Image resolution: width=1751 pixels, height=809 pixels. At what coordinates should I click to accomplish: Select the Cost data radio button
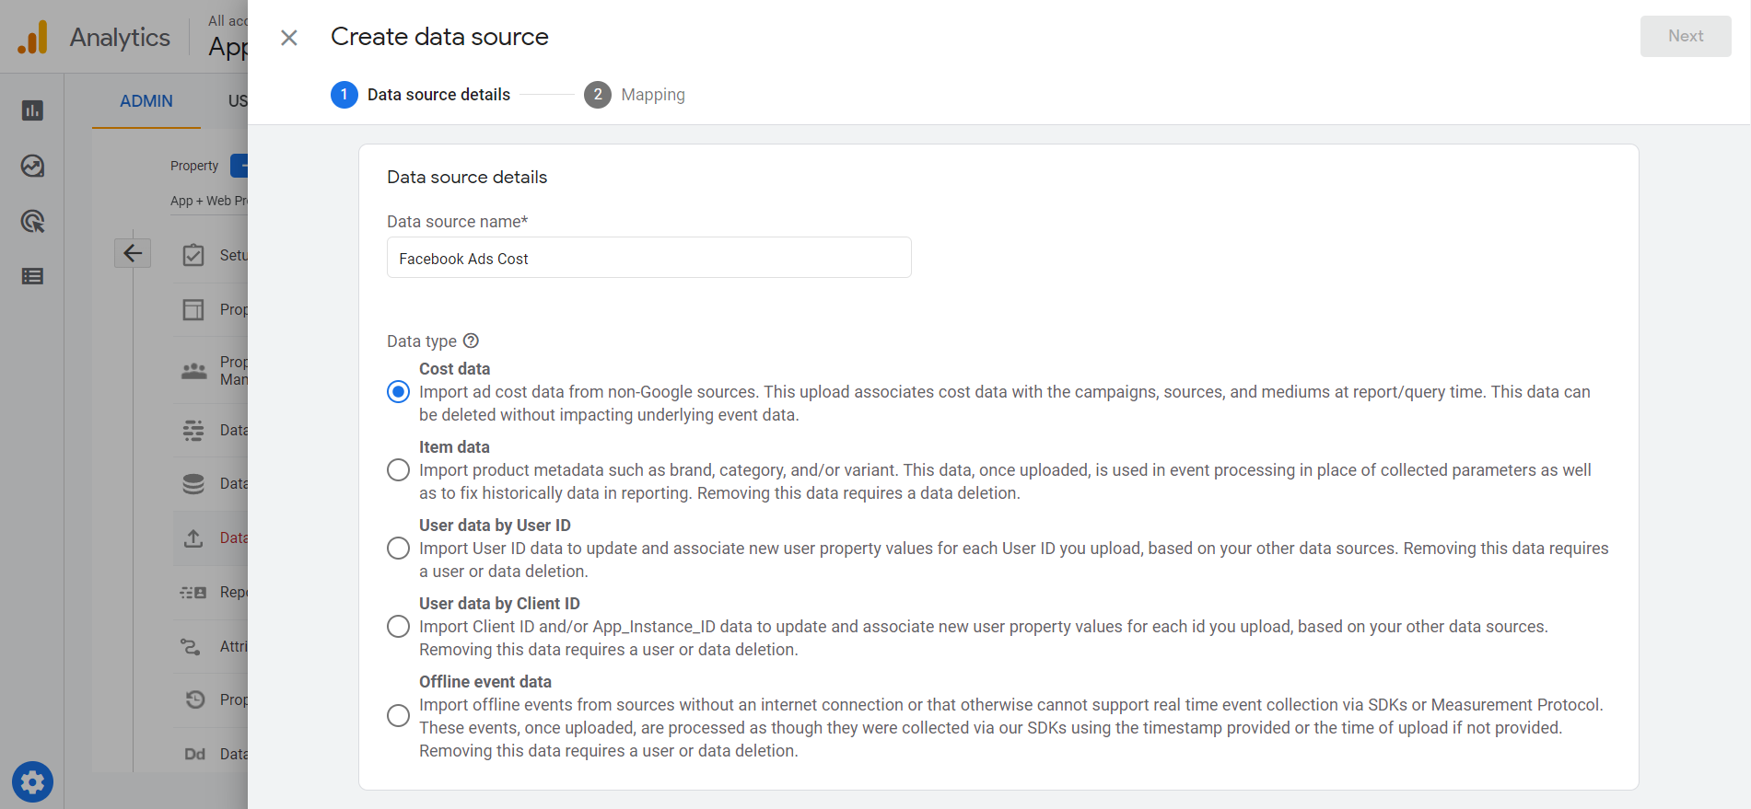tap(398, 392)
